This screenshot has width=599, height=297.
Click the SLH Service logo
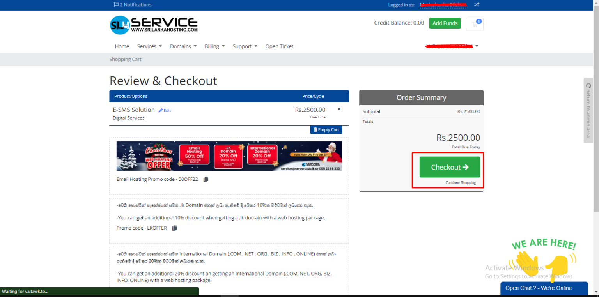pyautogui.click(x=154, y=25)
